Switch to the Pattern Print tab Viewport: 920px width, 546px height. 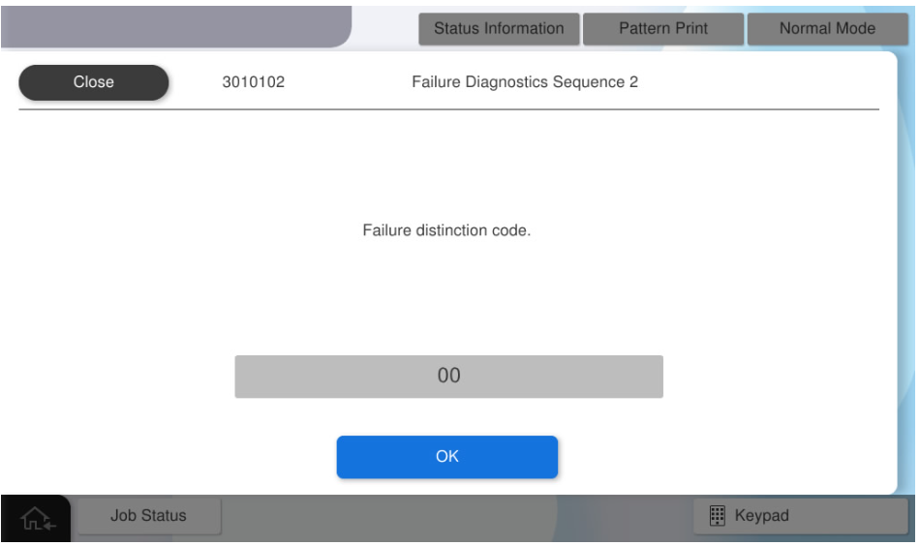(x=662, y=29)
